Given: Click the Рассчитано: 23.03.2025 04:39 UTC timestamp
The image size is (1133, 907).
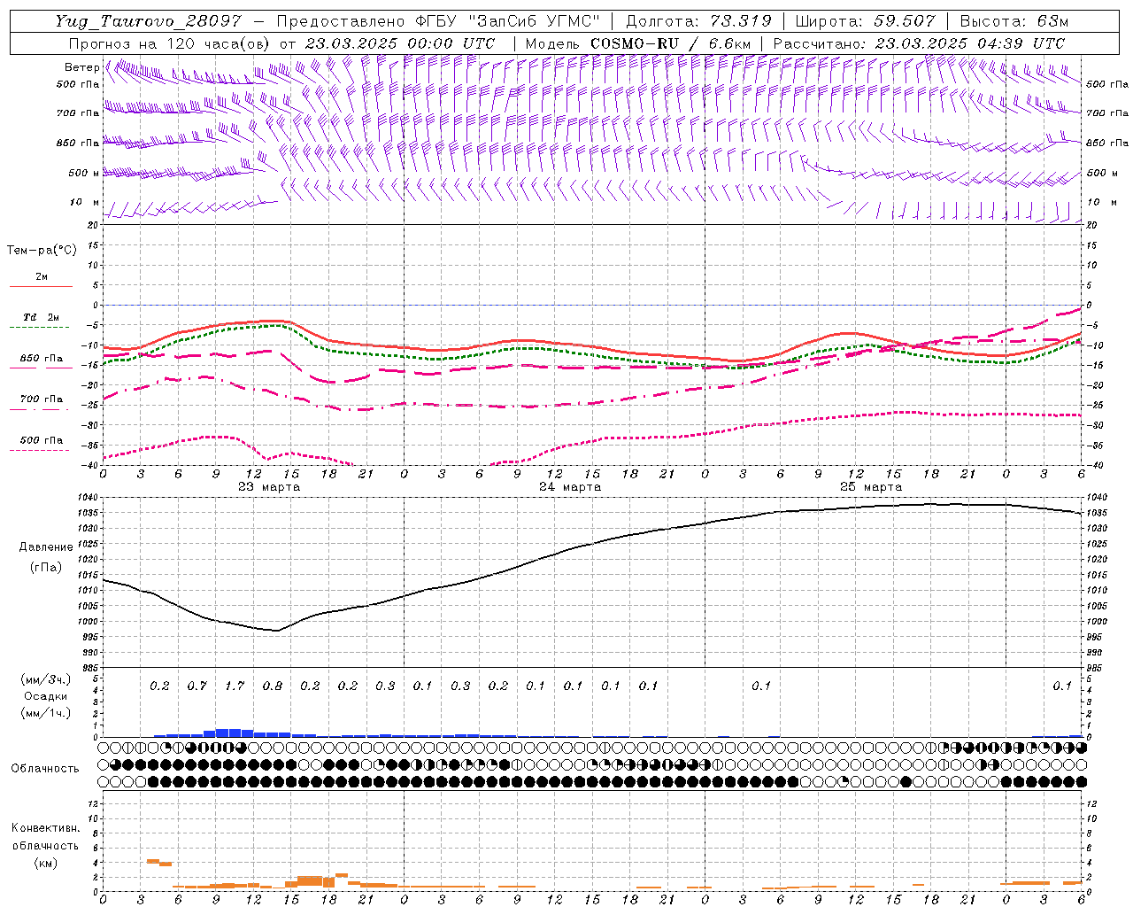Looking at the screenshot, I should tap(919, 43).
